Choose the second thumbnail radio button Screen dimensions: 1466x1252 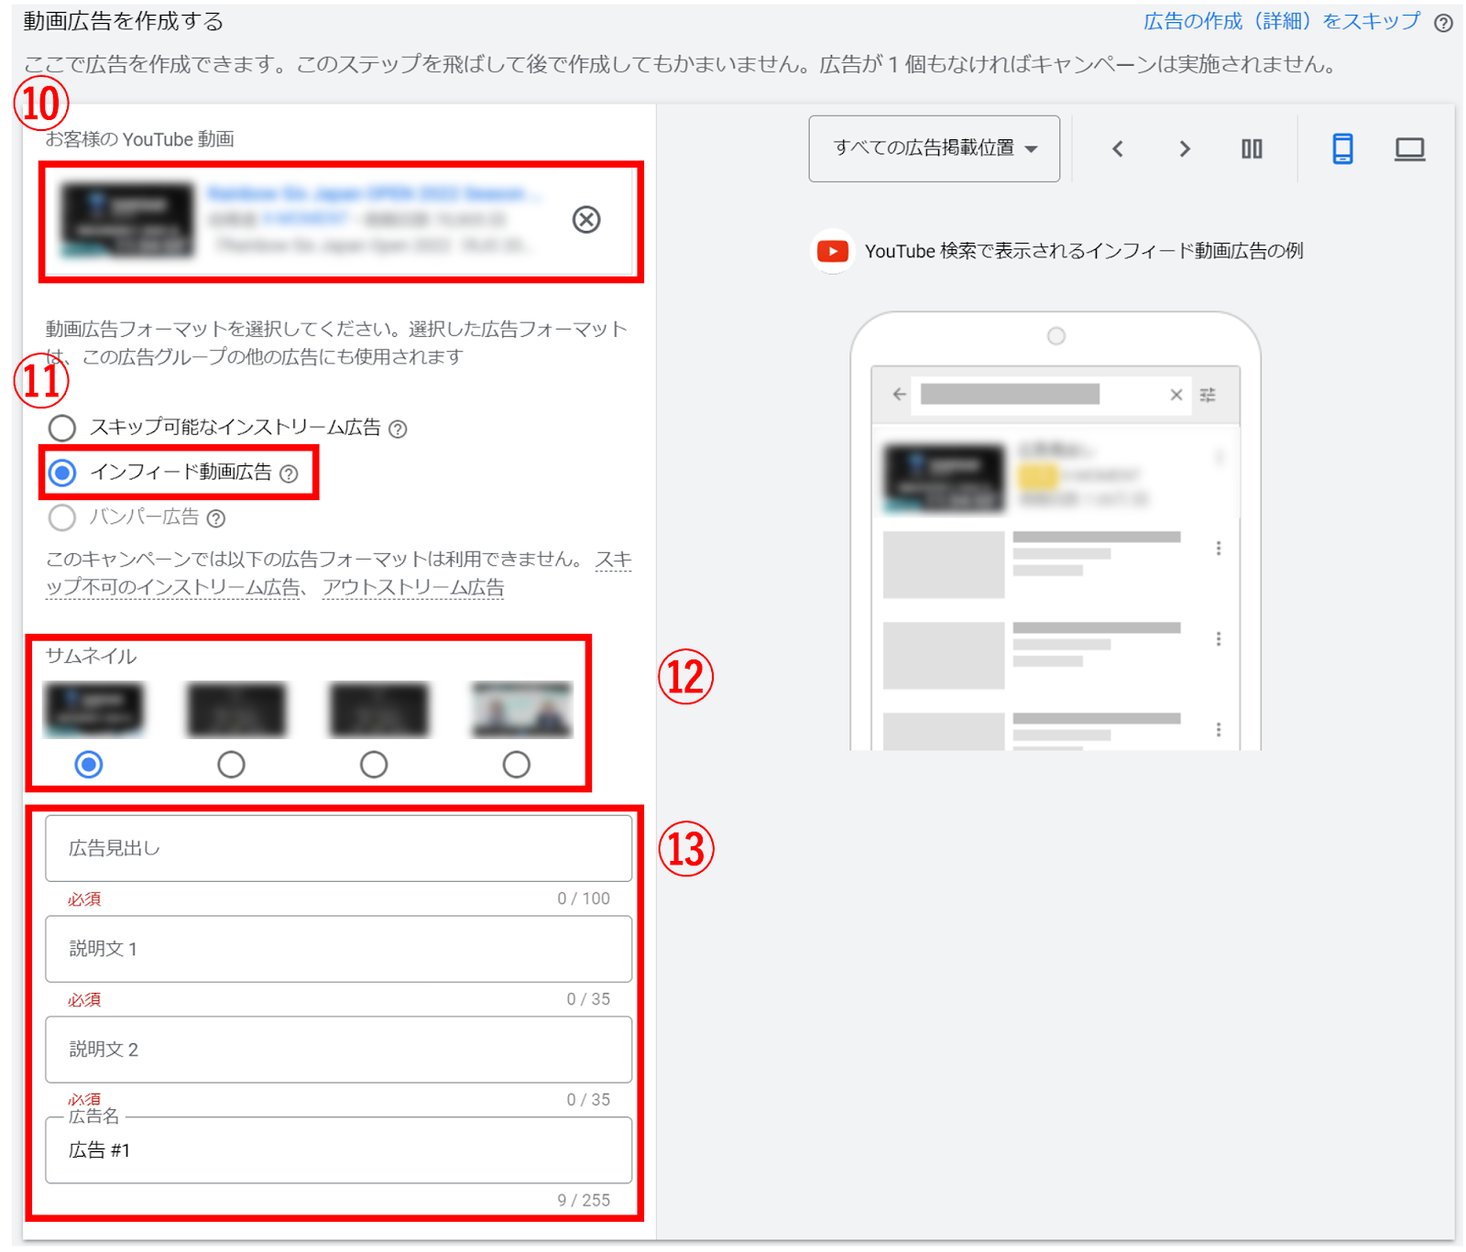tap(231, 764)
